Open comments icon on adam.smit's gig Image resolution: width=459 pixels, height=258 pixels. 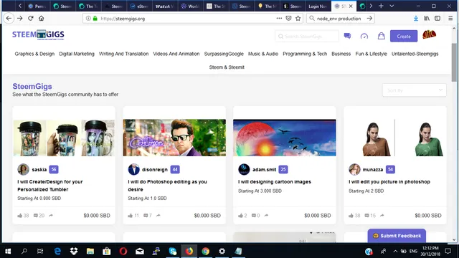(x=254, y=216)
